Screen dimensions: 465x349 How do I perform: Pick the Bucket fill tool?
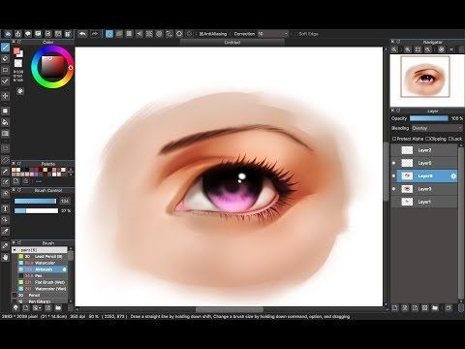pos(5,122)
